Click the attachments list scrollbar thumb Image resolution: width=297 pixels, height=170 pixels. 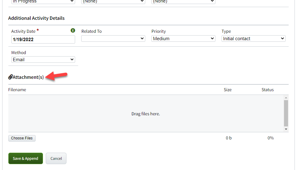[286, 113]
